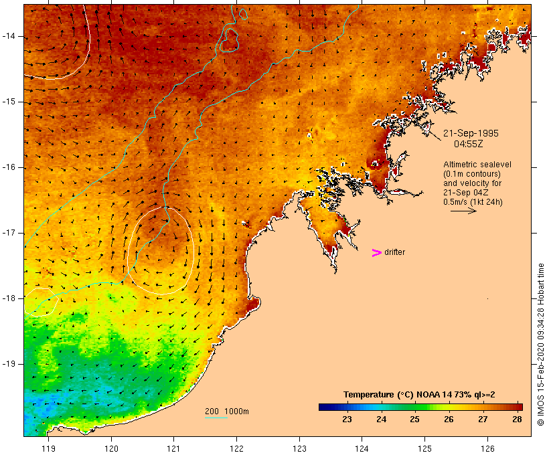Click the IMOS copyright timestamp text
Image resolution: width=549 pixels, height=455 pixels.
540,345
